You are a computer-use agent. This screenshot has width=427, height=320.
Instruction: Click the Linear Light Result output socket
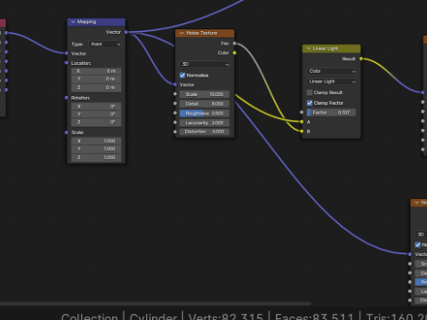pyautogui.click(x=361, y=59)
